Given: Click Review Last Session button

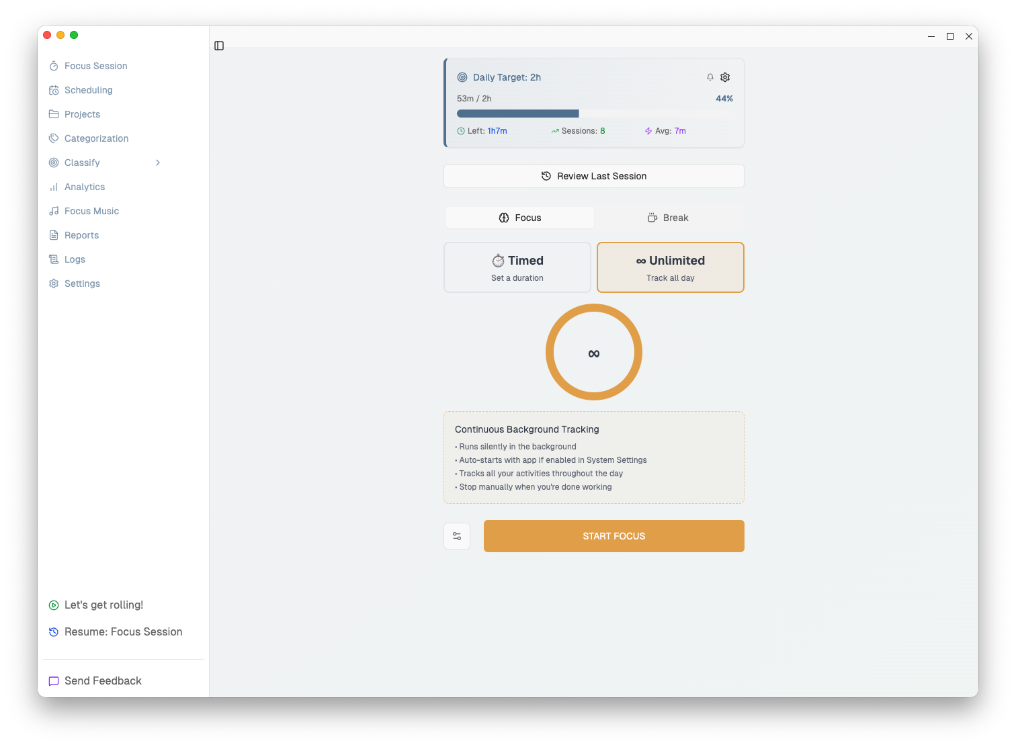Looking at the screenshot, I should [x=594, y=176].
